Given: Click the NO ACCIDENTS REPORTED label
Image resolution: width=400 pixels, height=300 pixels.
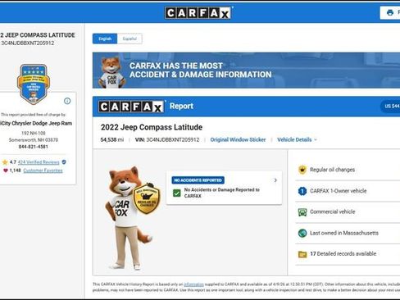Looking at the screenshot, I should [x=198, y=180].
